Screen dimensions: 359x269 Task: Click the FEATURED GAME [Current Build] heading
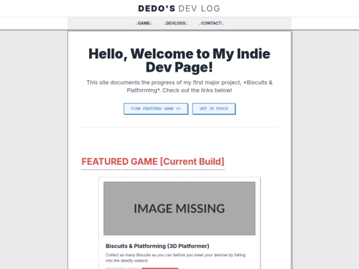(x=153, y=161)
